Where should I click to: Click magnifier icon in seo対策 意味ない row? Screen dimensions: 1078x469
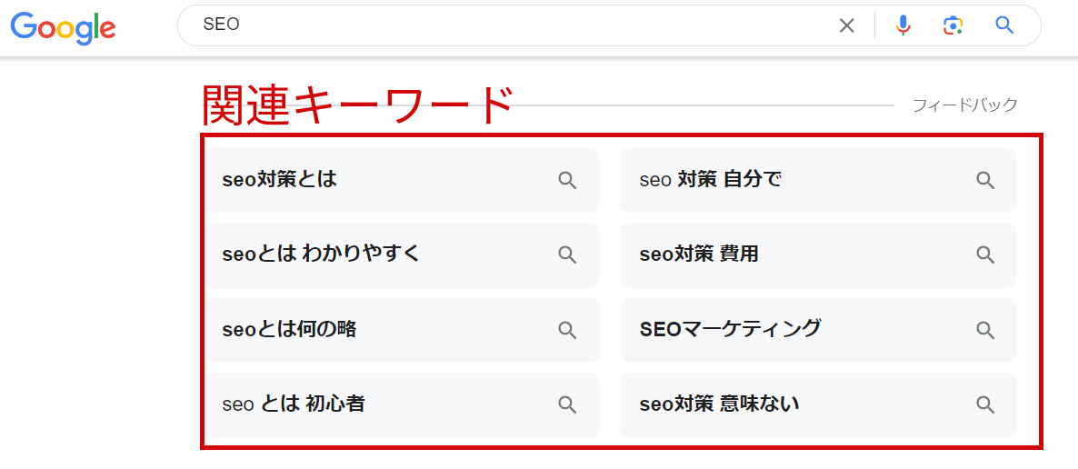986,405
